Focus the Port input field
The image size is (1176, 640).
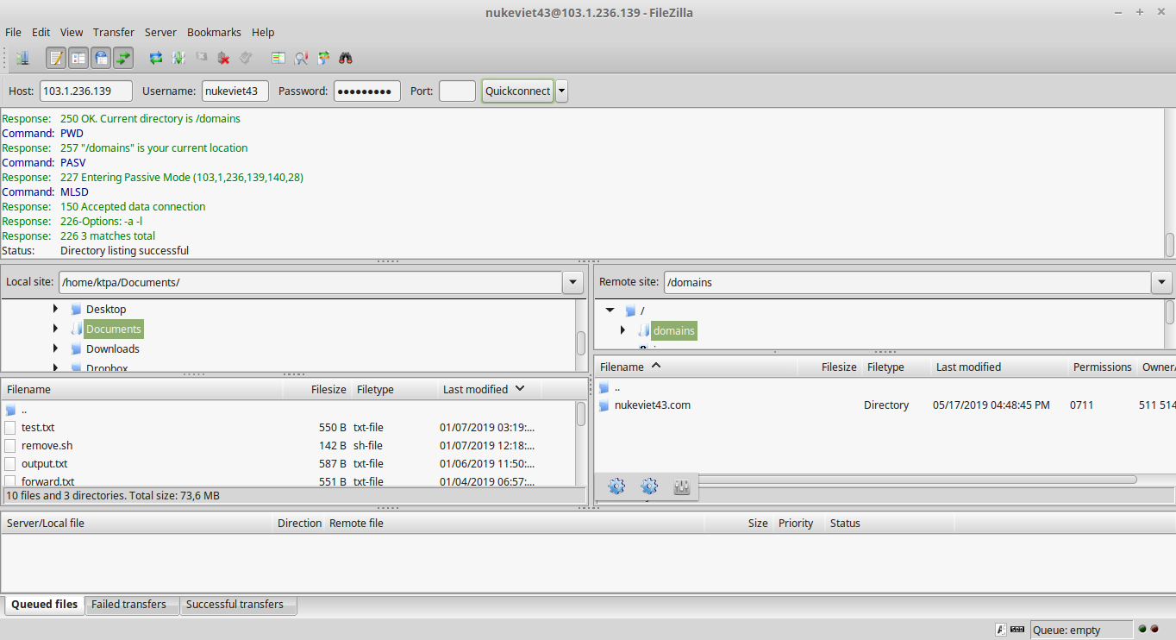457,91
